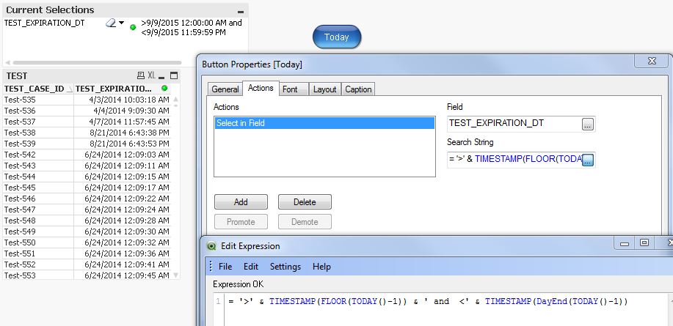673x326 pixels.
Task: Open expression editor via Search String ellipsis button
Action: coord(588,160)
